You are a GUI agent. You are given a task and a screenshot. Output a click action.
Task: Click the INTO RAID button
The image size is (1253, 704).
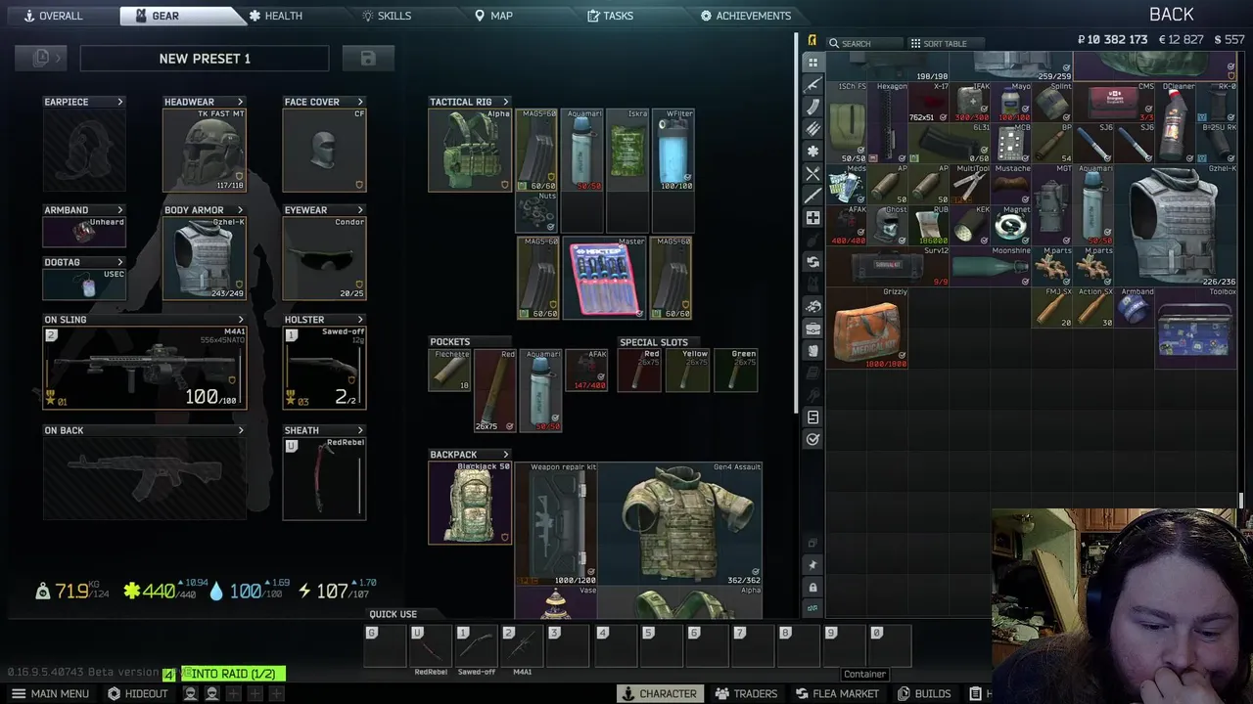233,674
